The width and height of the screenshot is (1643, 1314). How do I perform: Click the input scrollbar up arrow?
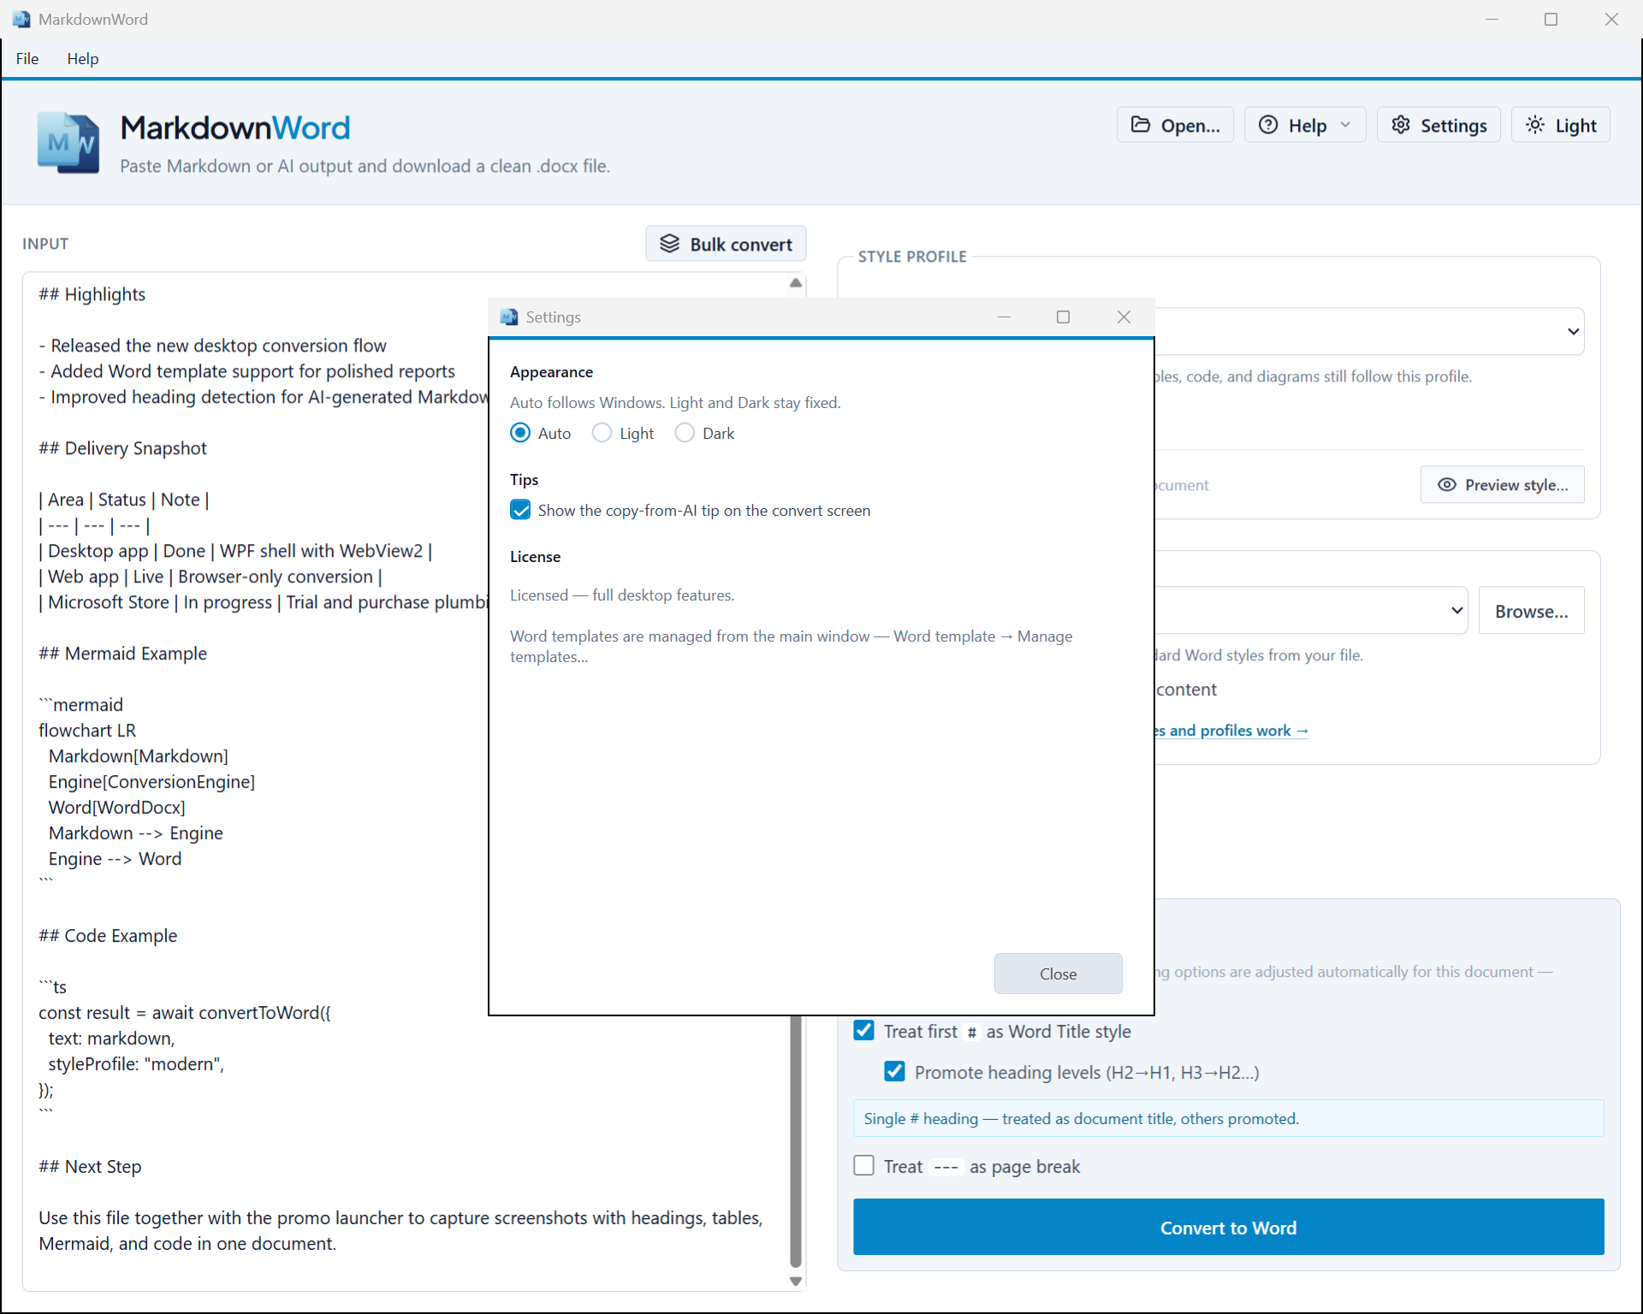796,283
